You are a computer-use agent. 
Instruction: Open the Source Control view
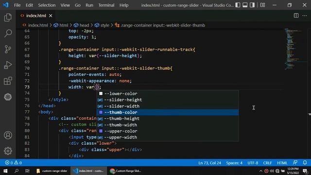click(8, 49)
